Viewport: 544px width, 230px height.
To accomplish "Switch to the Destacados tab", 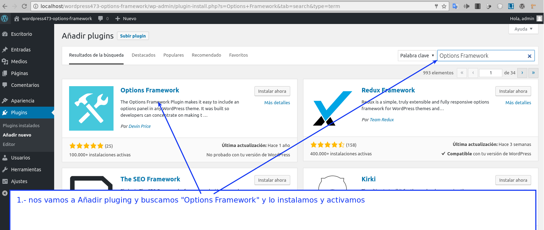I will point(144,55).
